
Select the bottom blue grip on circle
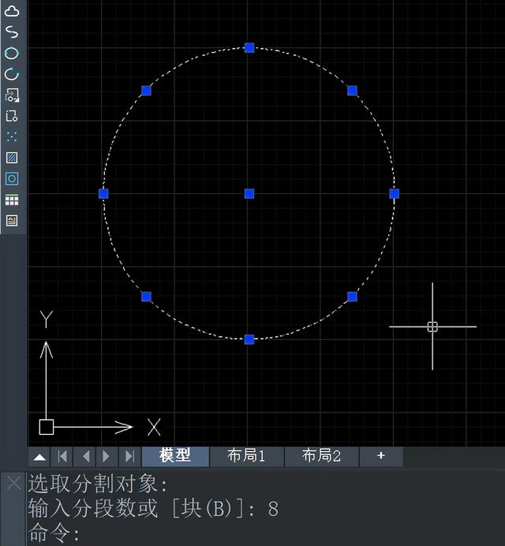pos(249,339)
